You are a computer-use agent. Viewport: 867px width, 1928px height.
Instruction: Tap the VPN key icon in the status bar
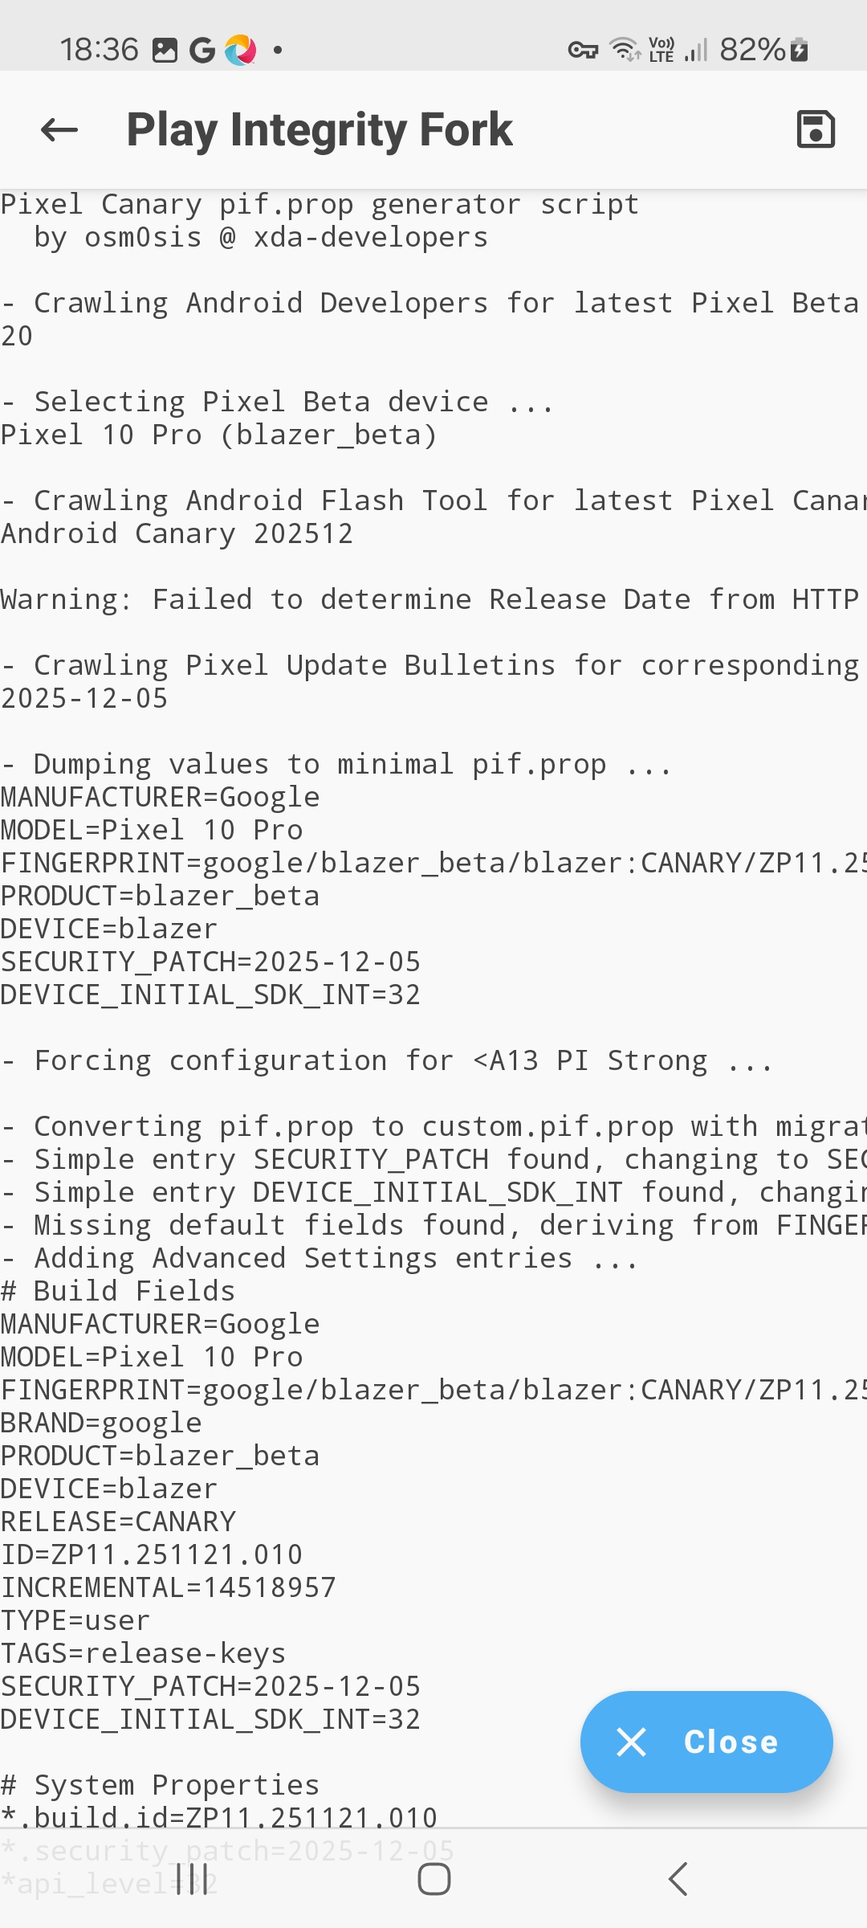(583, 50)
